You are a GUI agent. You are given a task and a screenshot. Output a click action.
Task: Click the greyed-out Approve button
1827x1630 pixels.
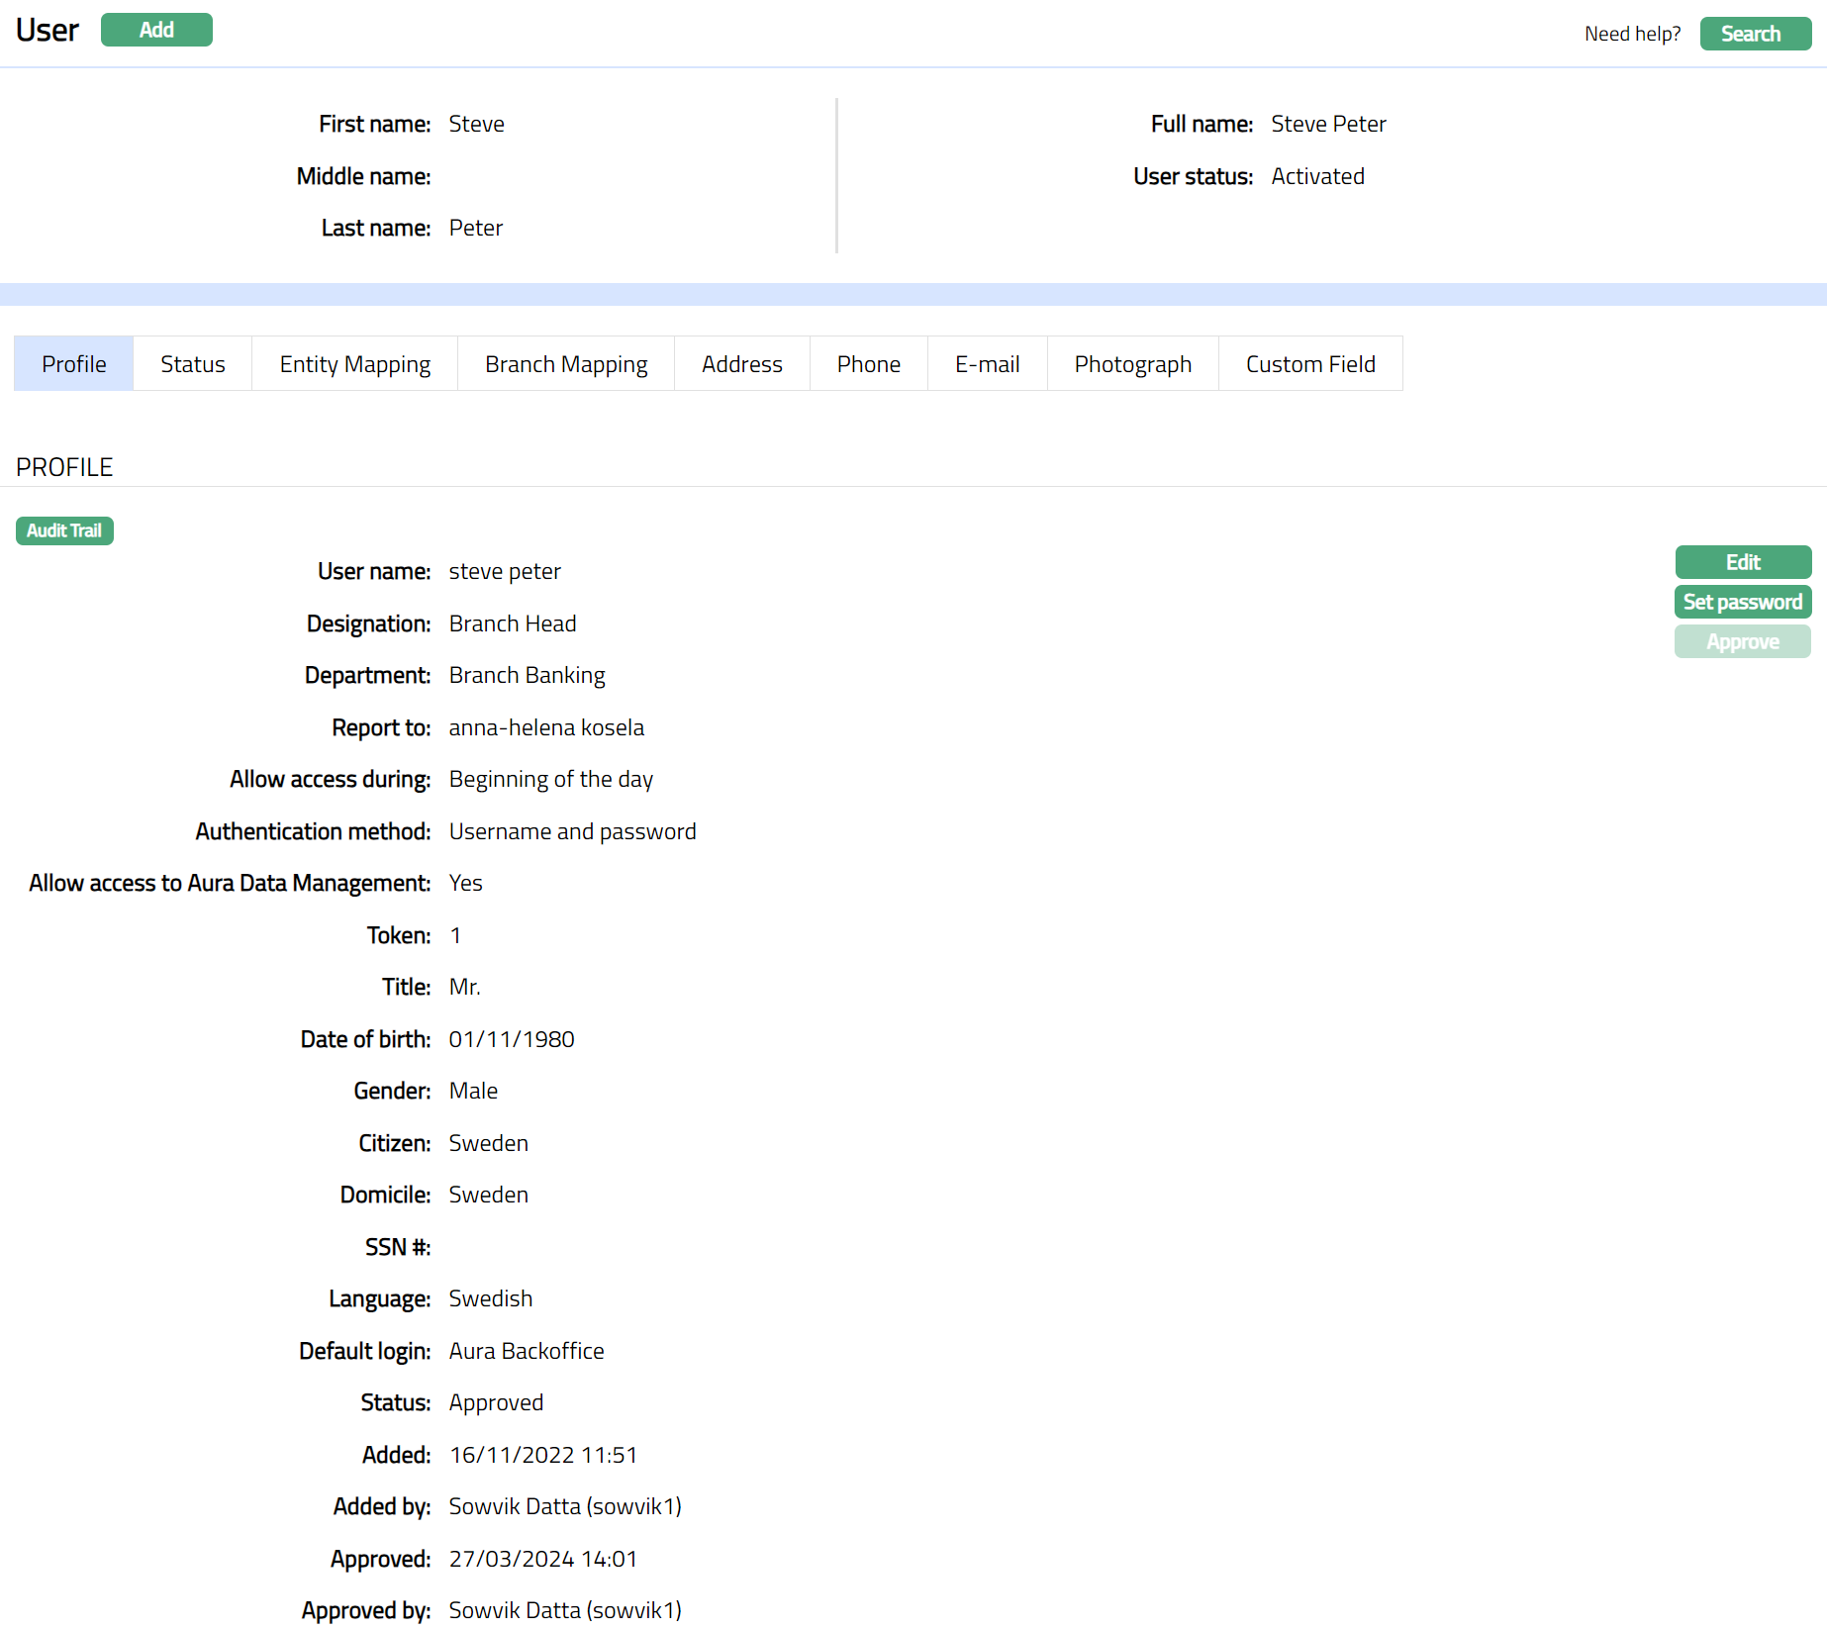pos(1743,641)
